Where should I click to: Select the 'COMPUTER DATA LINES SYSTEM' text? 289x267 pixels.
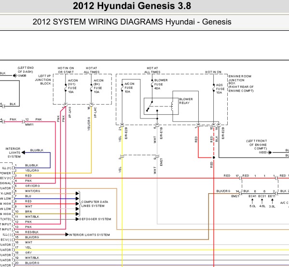[x=95, y=204]
